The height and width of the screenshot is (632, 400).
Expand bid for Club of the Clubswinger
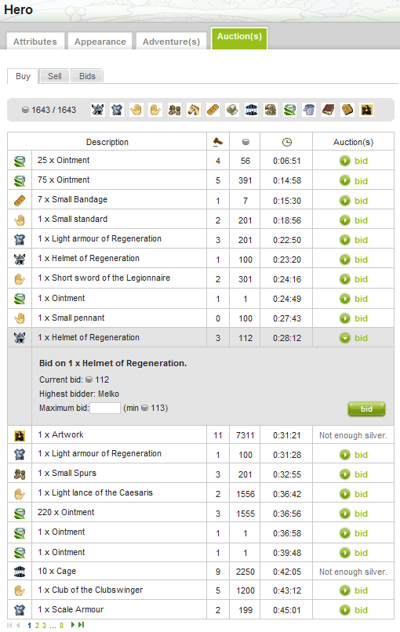click(x=354, y=590)
